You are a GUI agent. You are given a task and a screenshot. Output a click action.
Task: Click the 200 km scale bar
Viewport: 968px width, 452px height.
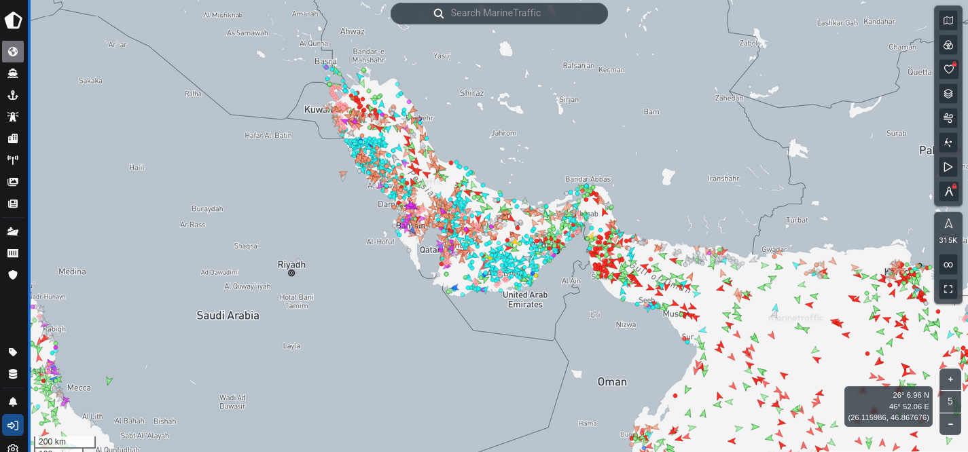(x=65, y=442)
